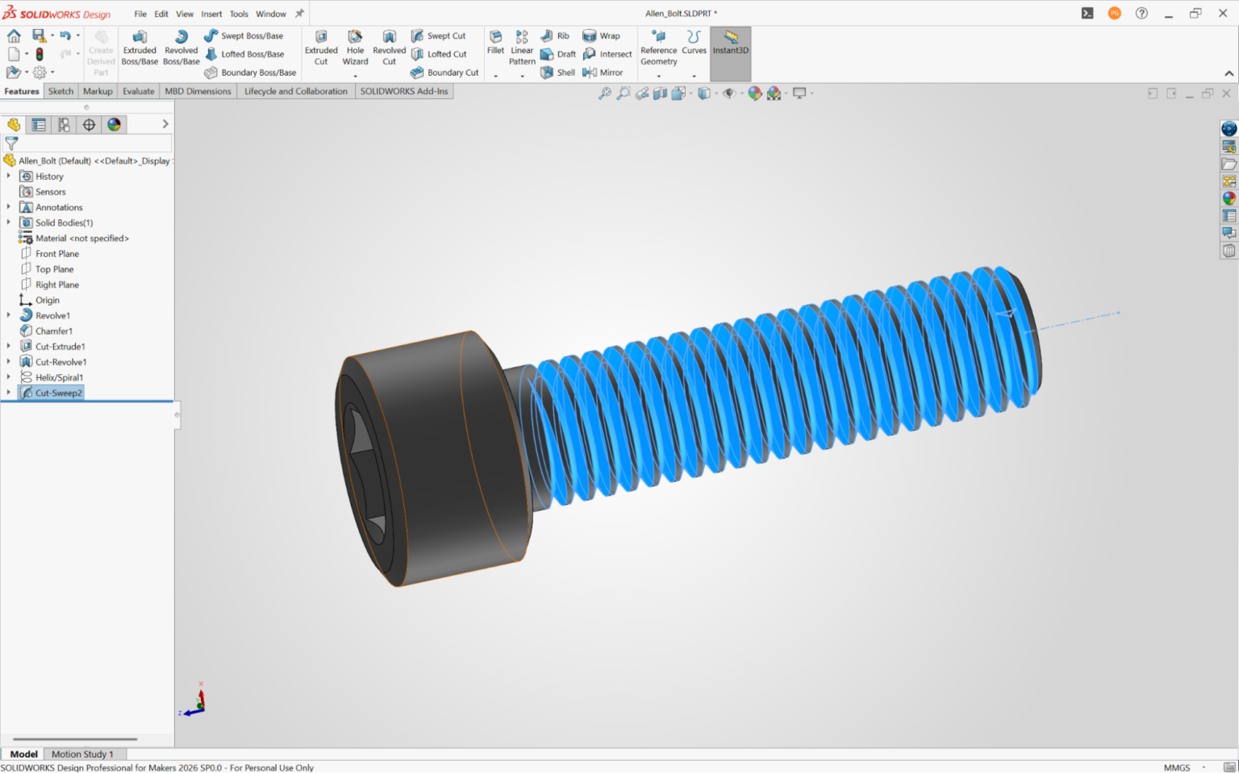Viewport: 1239px width, 773px height.
Task: Click the Home icon in quick toolbar
Action: pyautogui.click(x=14, y=35)
